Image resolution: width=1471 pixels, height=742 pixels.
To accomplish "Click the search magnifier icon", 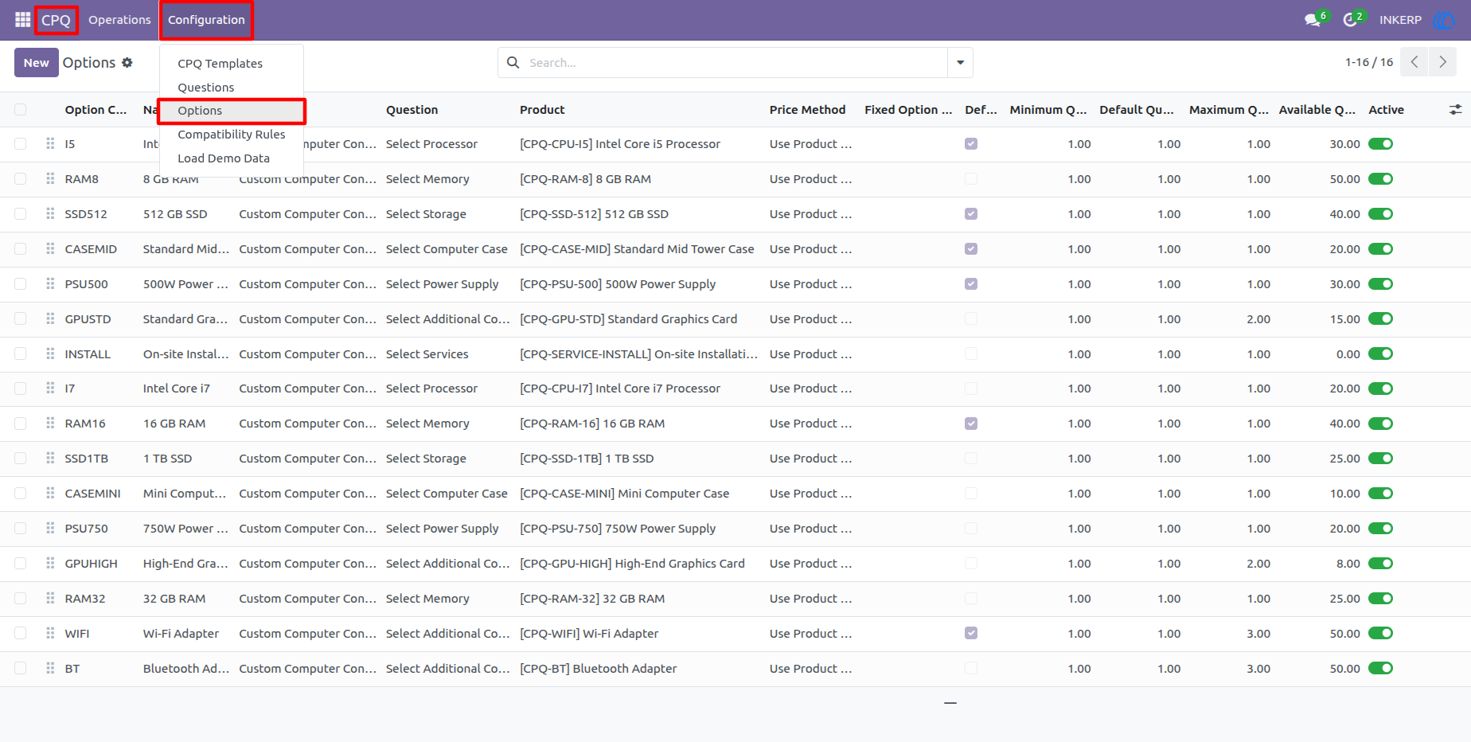I will (513, 62).
